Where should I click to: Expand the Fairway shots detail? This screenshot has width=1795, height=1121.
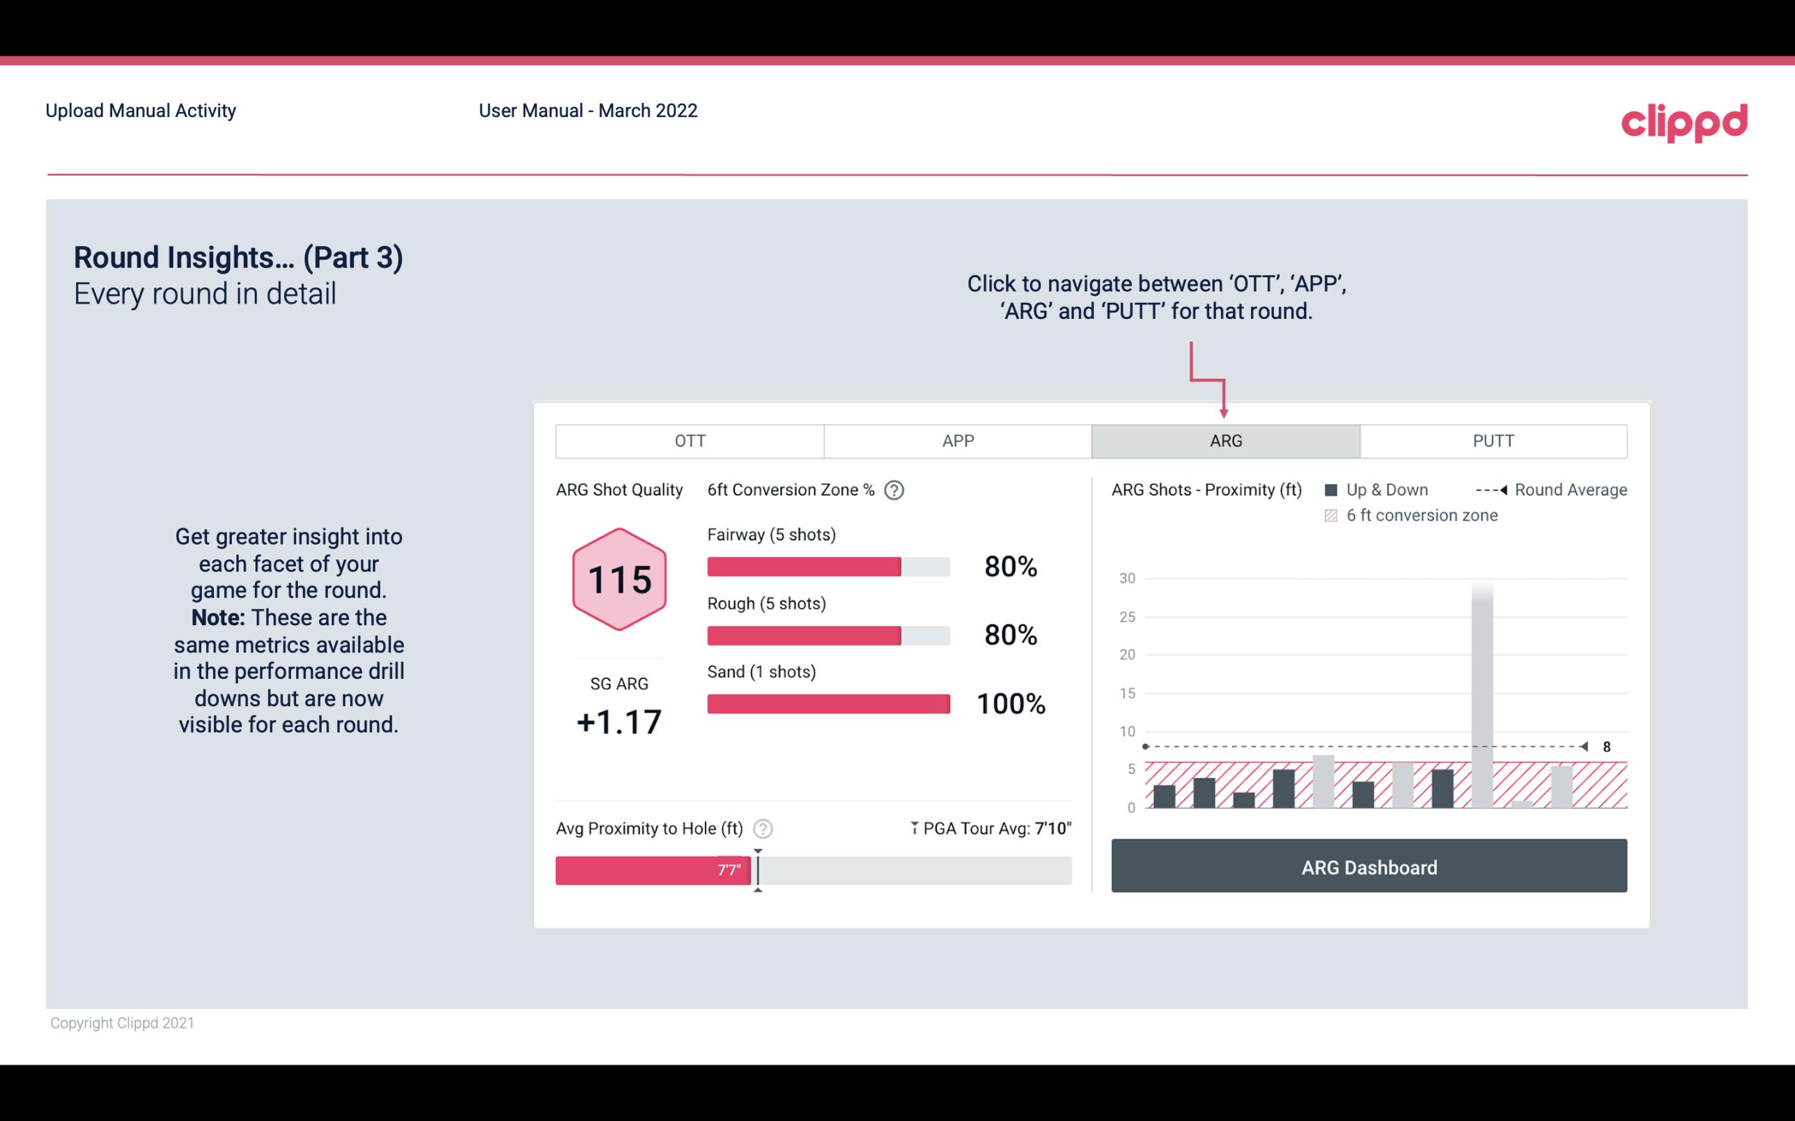772,535
